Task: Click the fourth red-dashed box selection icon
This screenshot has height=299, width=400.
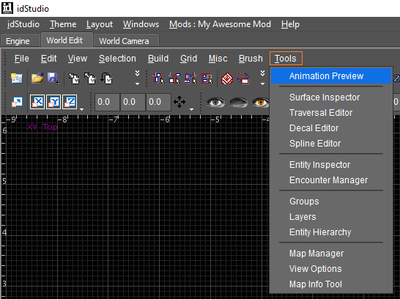Action: 207,78
